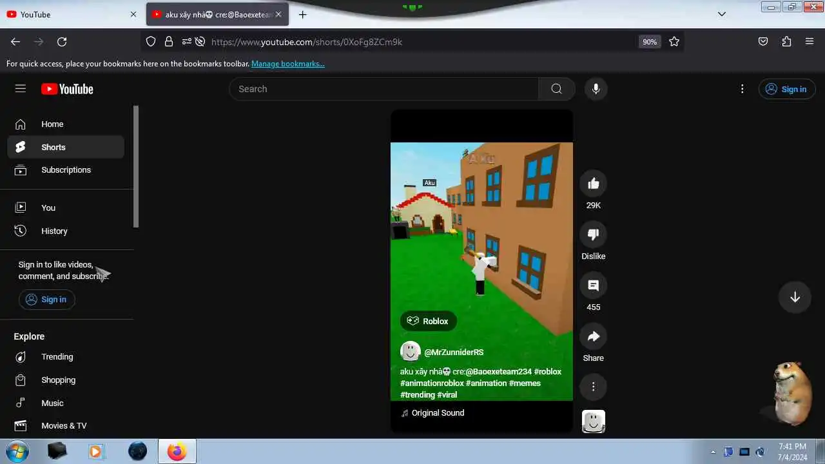Open the tracking protection shield icon
825x464 pixels.
pos(151,42)
